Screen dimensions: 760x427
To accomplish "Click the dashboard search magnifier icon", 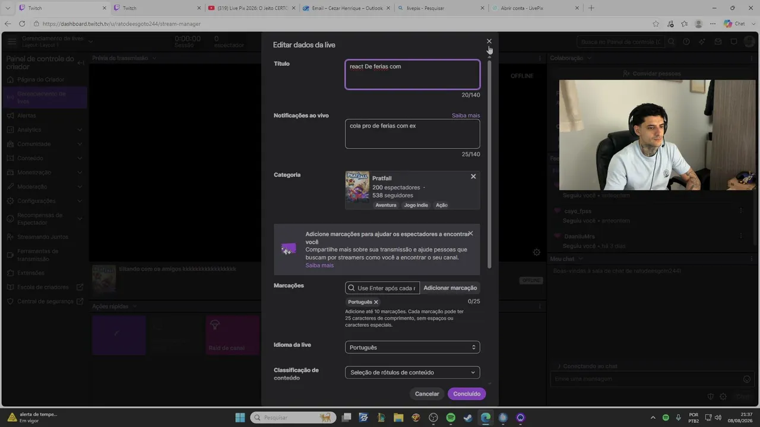I will click(671, 42).
